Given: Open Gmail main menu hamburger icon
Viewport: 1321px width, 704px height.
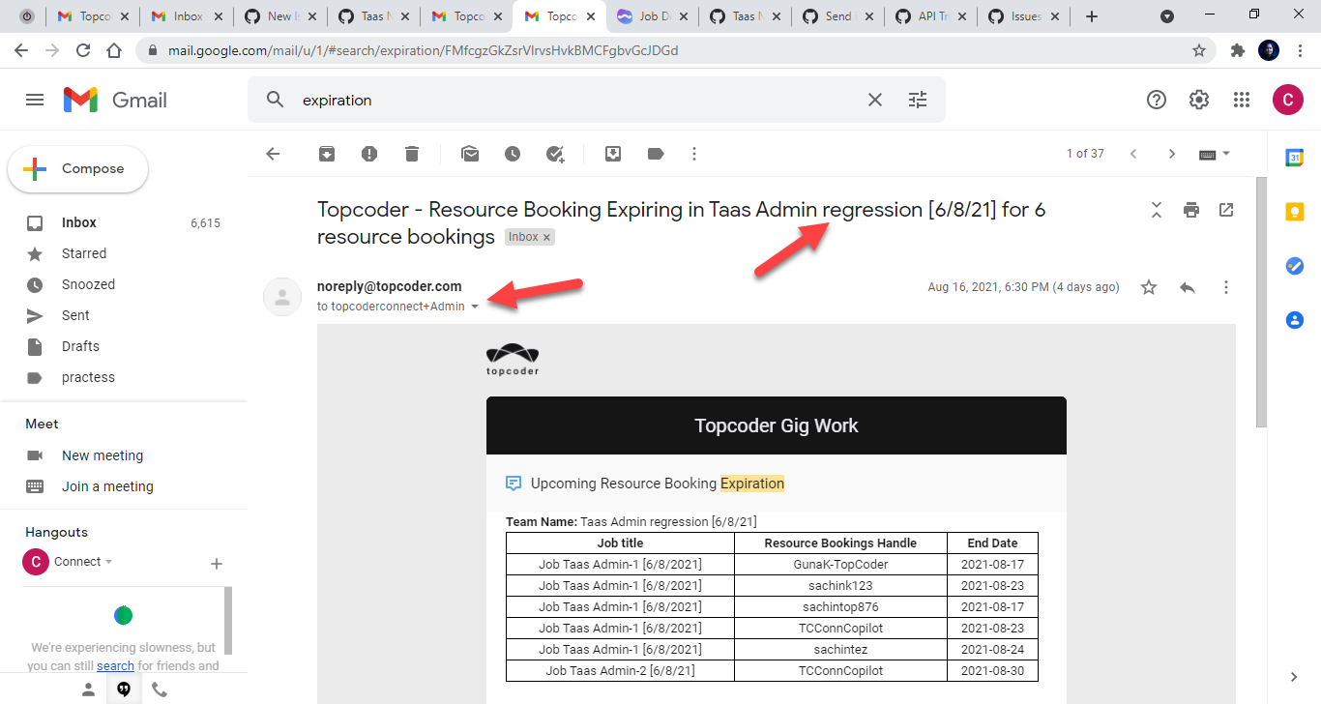Looking at the screenshot, I should [x=35, y=100].
